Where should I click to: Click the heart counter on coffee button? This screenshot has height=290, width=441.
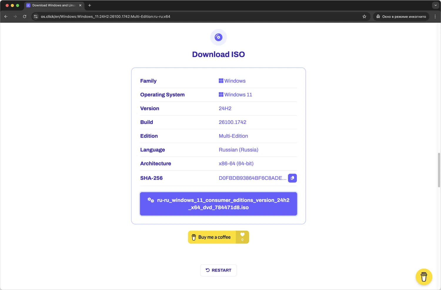242,237
